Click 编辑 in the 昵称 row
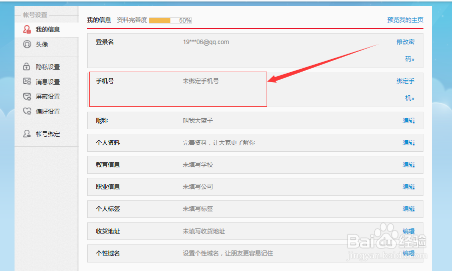Image resolution: width=452 pixels, height=271 pixels. click(x=408, y=121)
